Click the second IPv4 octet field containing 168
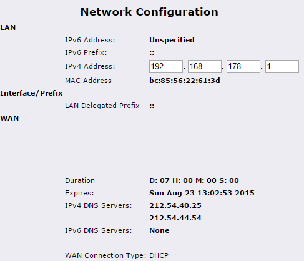 tap(205, 67)
